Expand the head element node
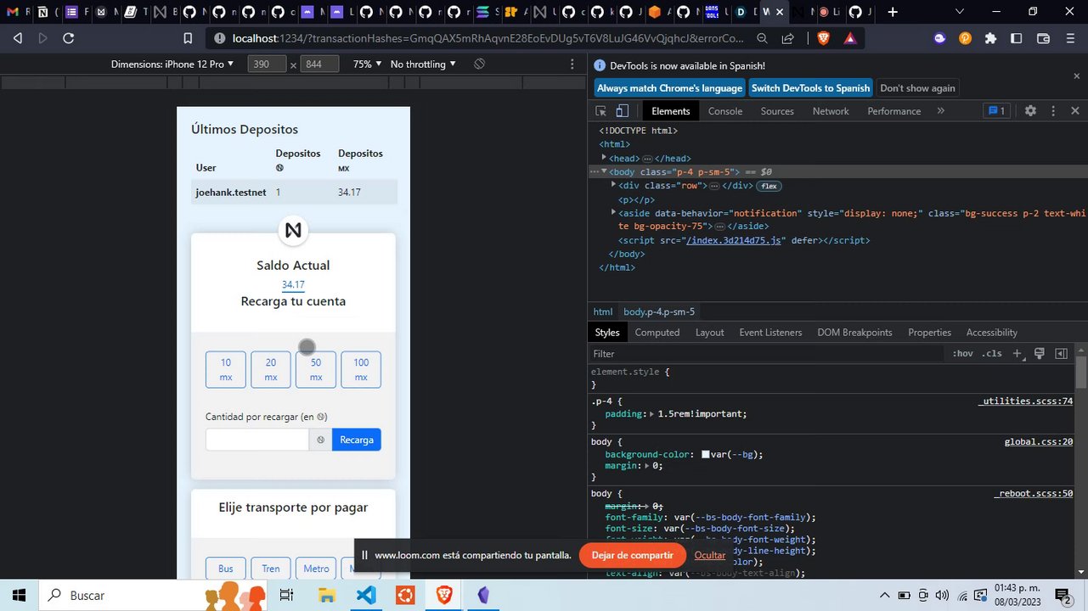Screen dimensions: 1088x611 tap(604, 158)
